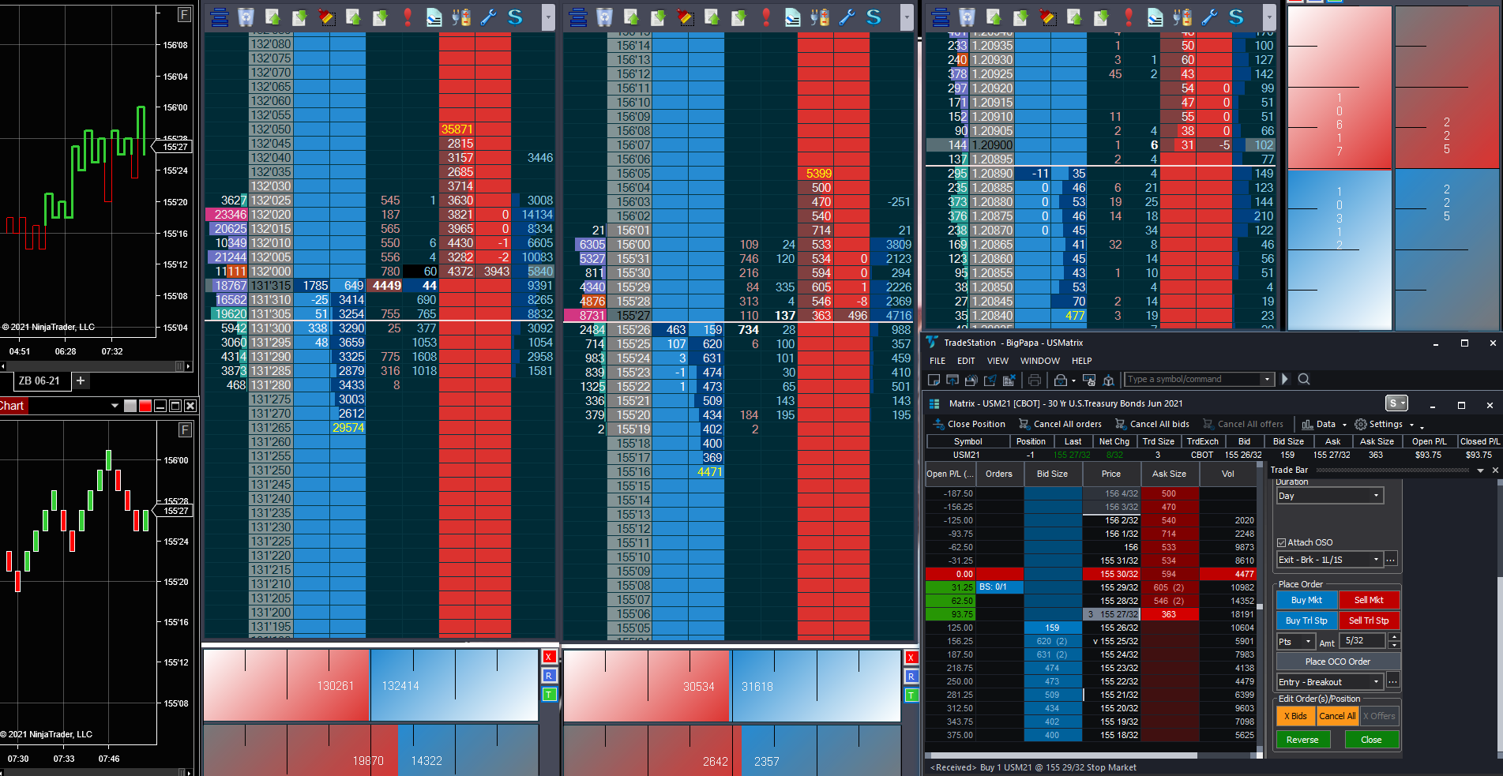The width and height of the screenshot is (1503, 776).
Task: Click the Close Position button
Action: [969, 424]
